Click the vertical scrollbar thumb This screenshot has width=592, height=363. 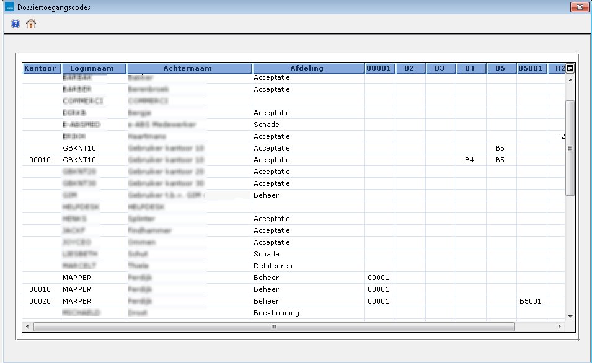pyautogui.click(x=570, y=147)
